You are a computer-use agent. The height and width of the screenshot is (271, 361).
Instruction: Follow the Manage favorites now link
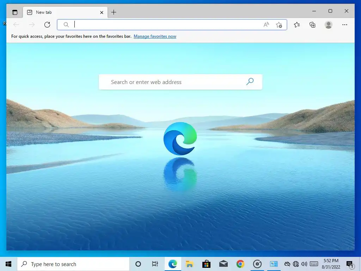pos(155,36)
